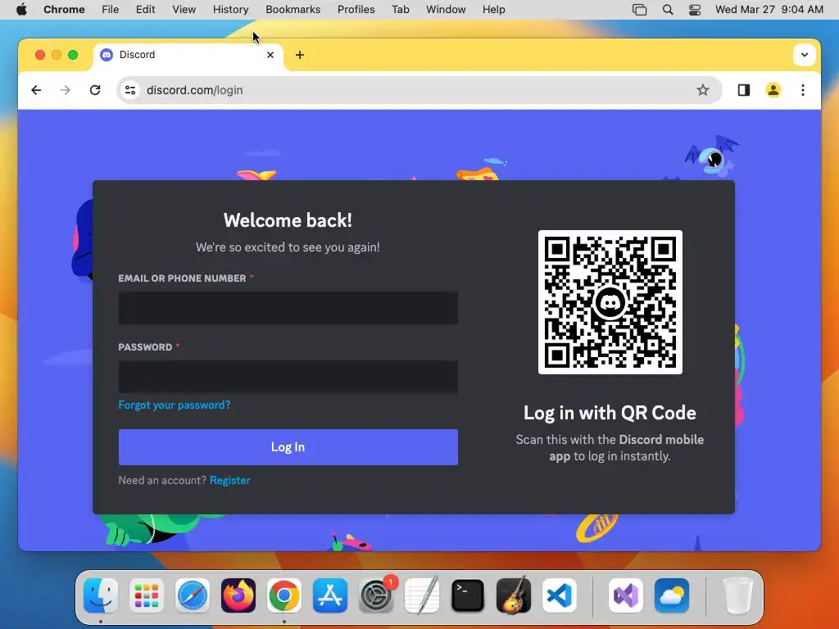Screen dimensions: 839x629
Task: Launch Safari from the Dock
Action: 192,595
